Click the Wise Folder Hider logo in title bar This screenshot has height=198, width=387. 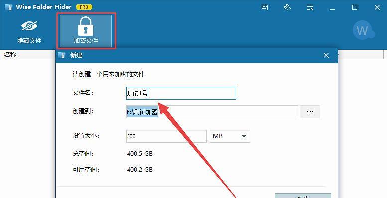click(8, 7)
